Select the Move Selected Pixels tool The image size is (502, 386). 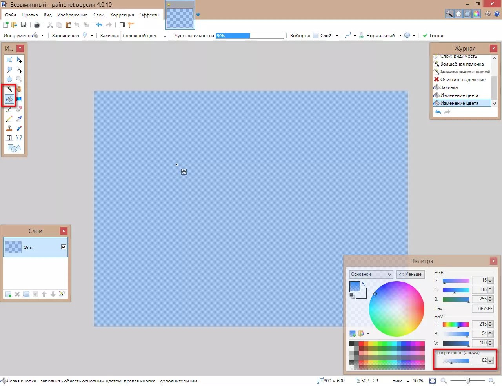pyautogui.click(x=19, y=60)
